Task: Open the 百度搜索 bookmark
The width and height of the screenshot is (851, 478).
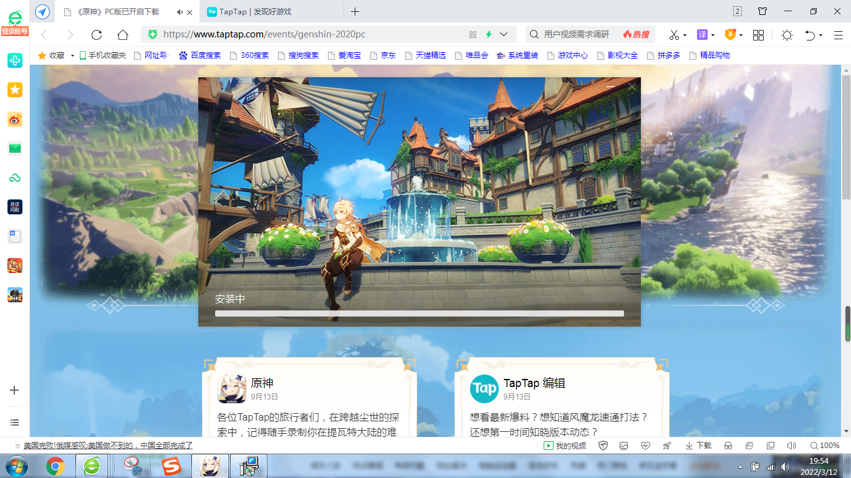Action: click(x=200, y=55)
